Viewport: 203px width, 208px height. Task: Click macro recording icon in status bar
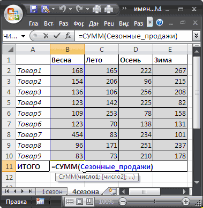[40, 202]
